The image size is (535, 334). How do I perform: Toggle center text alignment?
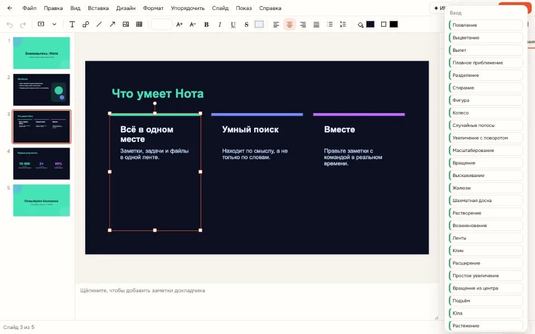click(x=289, y=24)
